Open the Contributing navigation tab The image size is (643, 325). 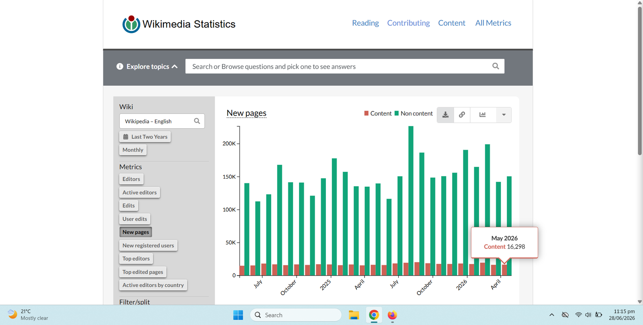[x=408, y=23]
